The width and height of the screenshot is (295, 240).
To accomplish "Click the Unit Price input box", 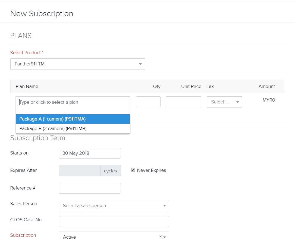I will [183, 102].
